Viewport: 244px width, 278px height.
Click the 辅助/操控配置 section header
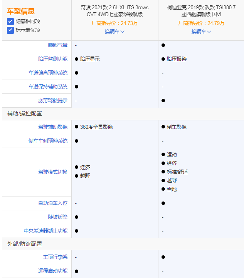[x=25, y=113]
